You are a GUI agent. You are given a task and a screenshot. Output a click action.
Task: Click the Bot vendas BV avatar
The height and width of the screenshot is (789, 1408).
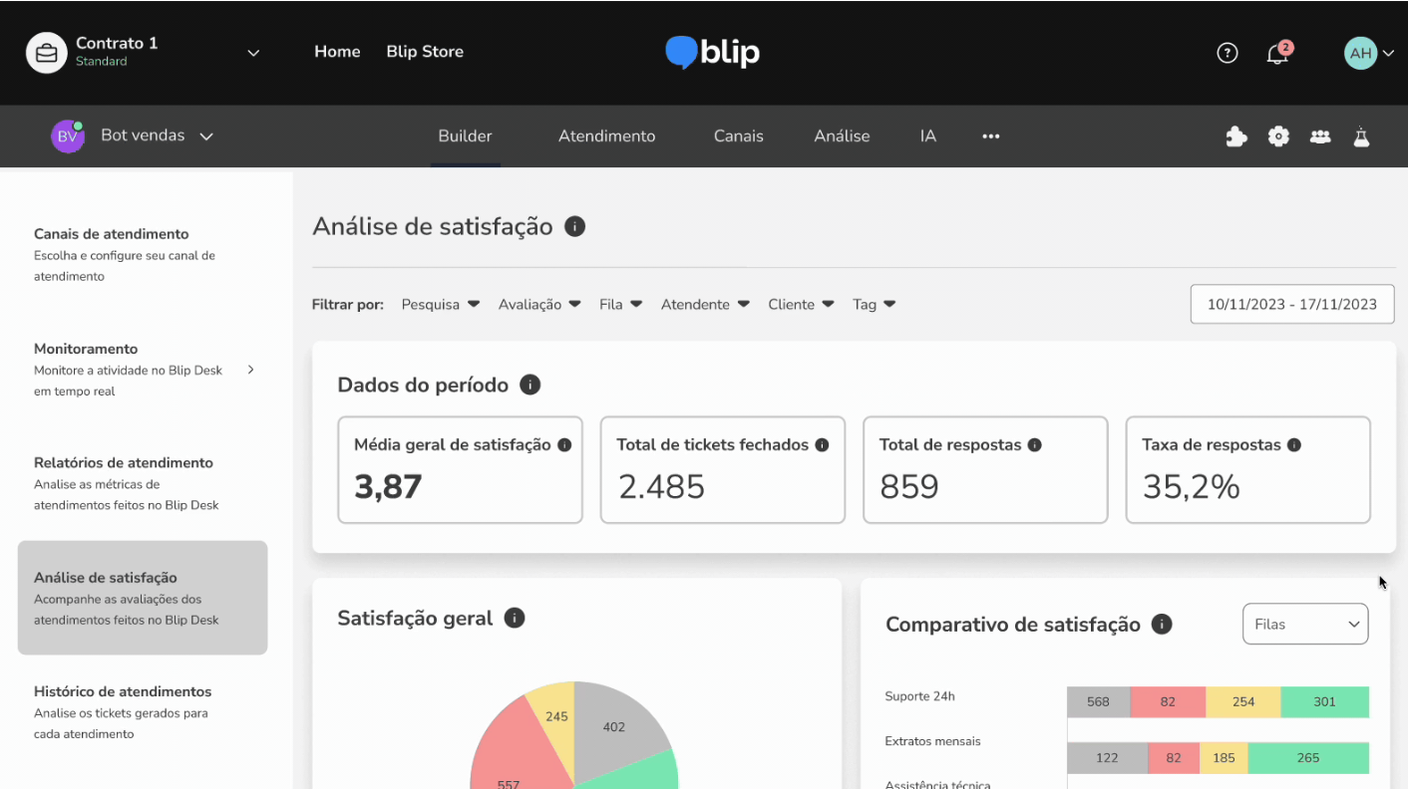[68, 136]
